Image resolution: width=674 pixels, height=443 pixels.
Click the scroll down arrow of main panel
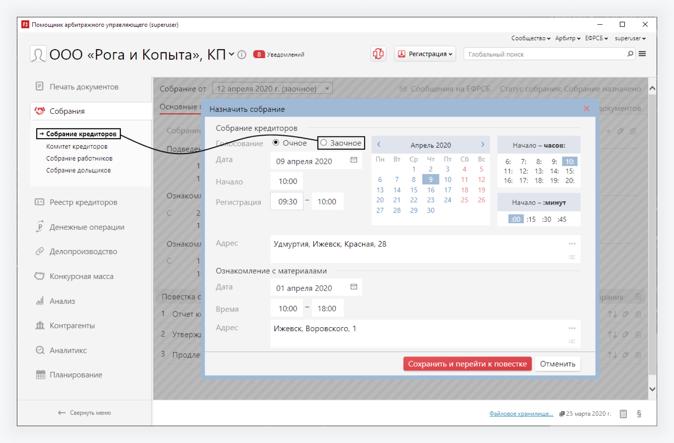click(x=652, y=389)
